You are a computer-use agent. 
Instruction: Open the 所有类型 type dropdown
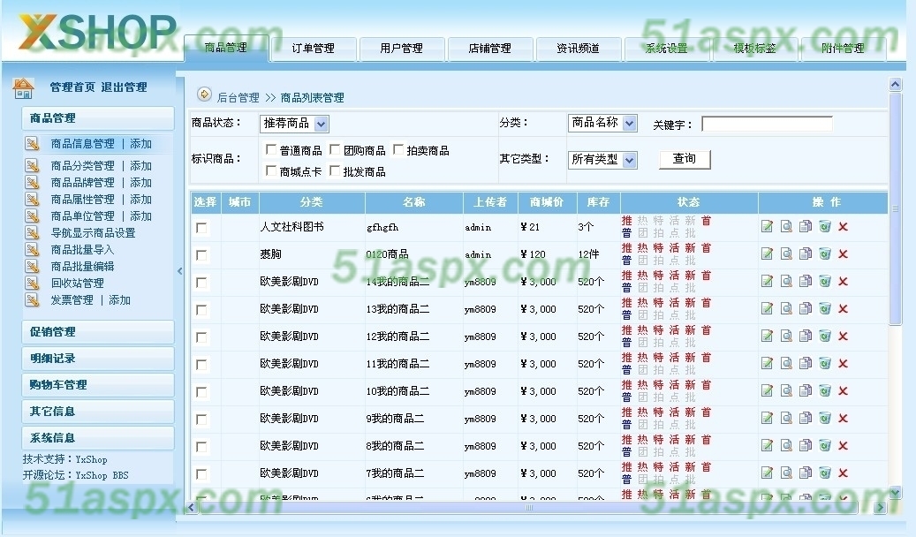(x=602, y=160)
